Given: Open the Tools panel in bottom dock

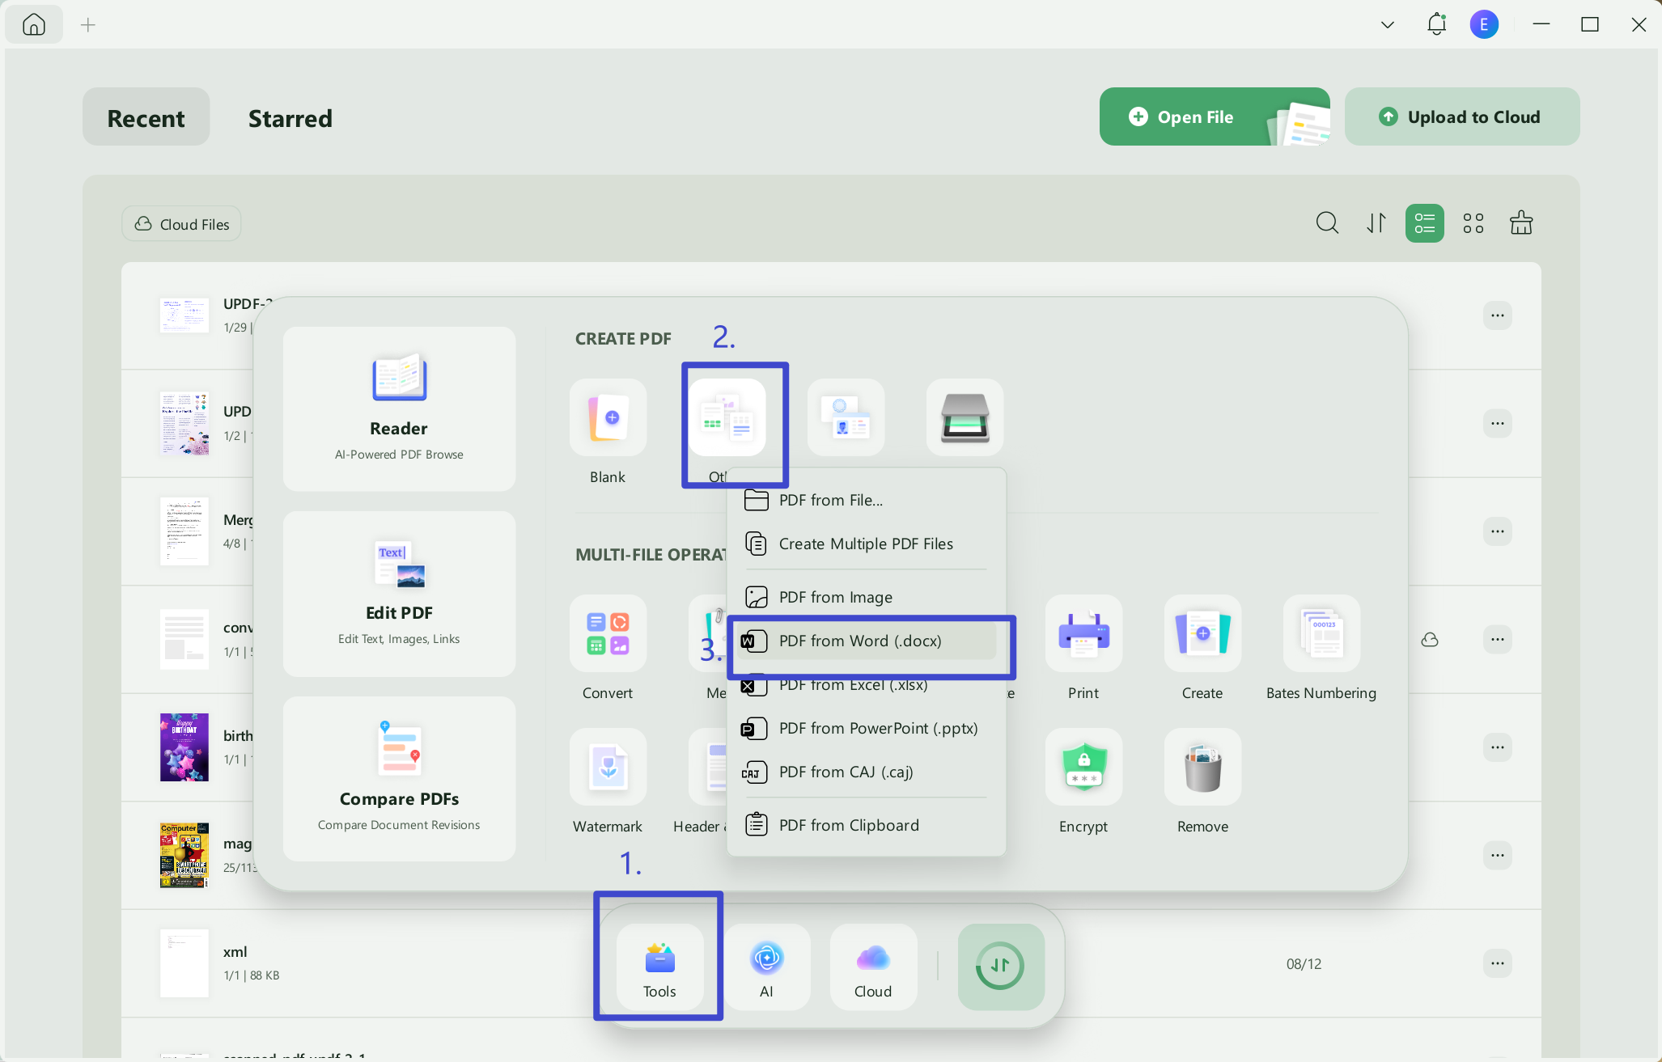Looking at the screenshot, I should coord(659,967).
